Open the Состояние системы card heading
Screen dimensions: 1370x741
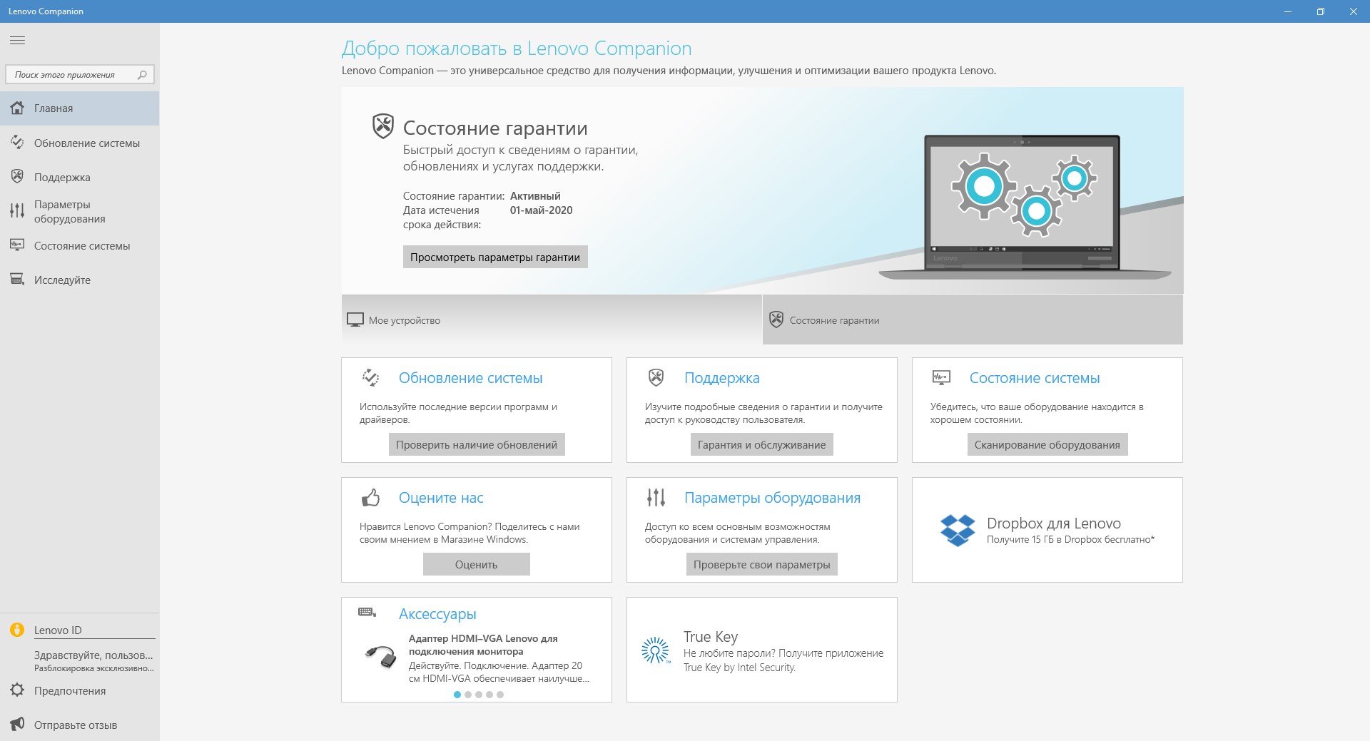coord(1035,378)
